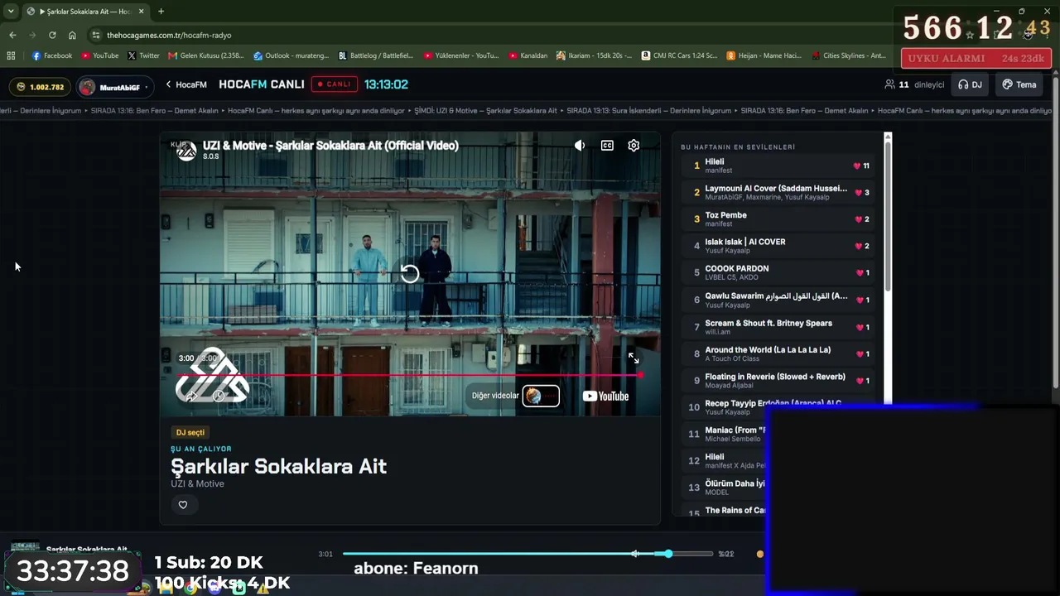Click the CANLI live badge
The image size is (1060, 596).
coord(335,84)
